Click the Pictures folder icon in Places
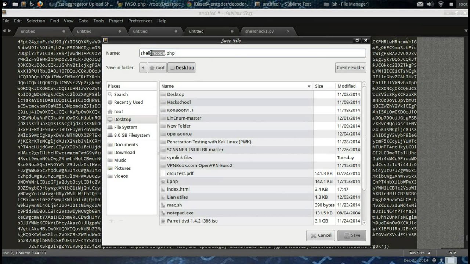The image size is (470, 264). point(110,168)
